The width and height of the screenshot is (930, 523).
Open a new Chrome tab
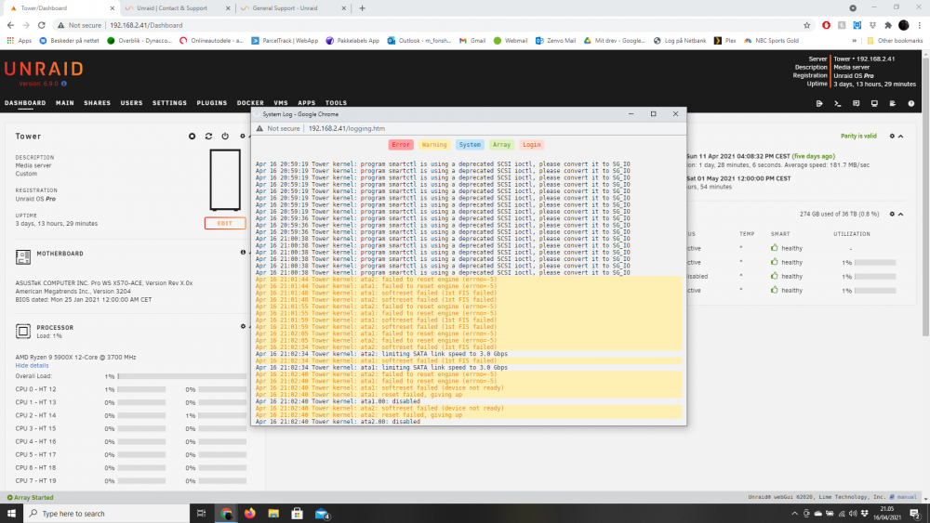click(362, 8)
